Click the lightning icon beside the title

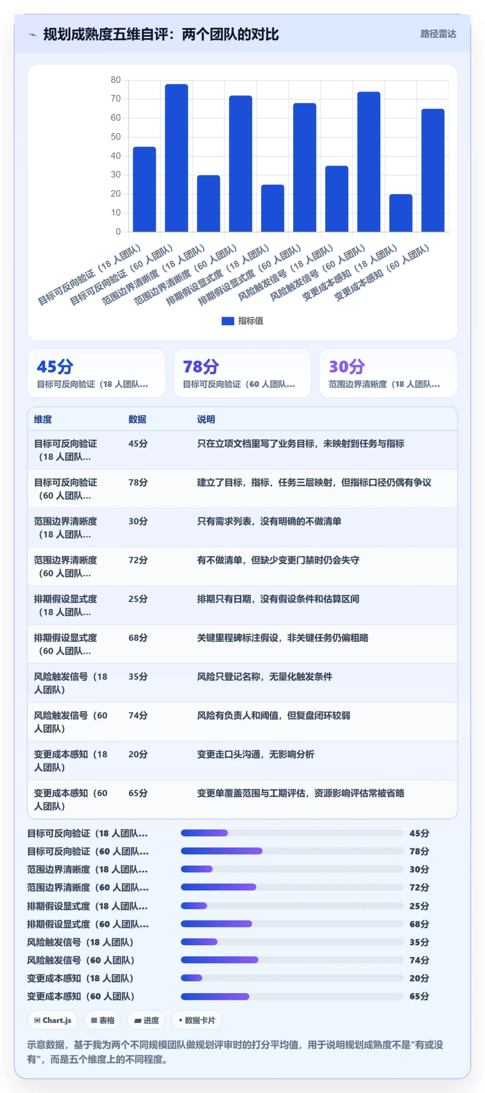point(33,35)
